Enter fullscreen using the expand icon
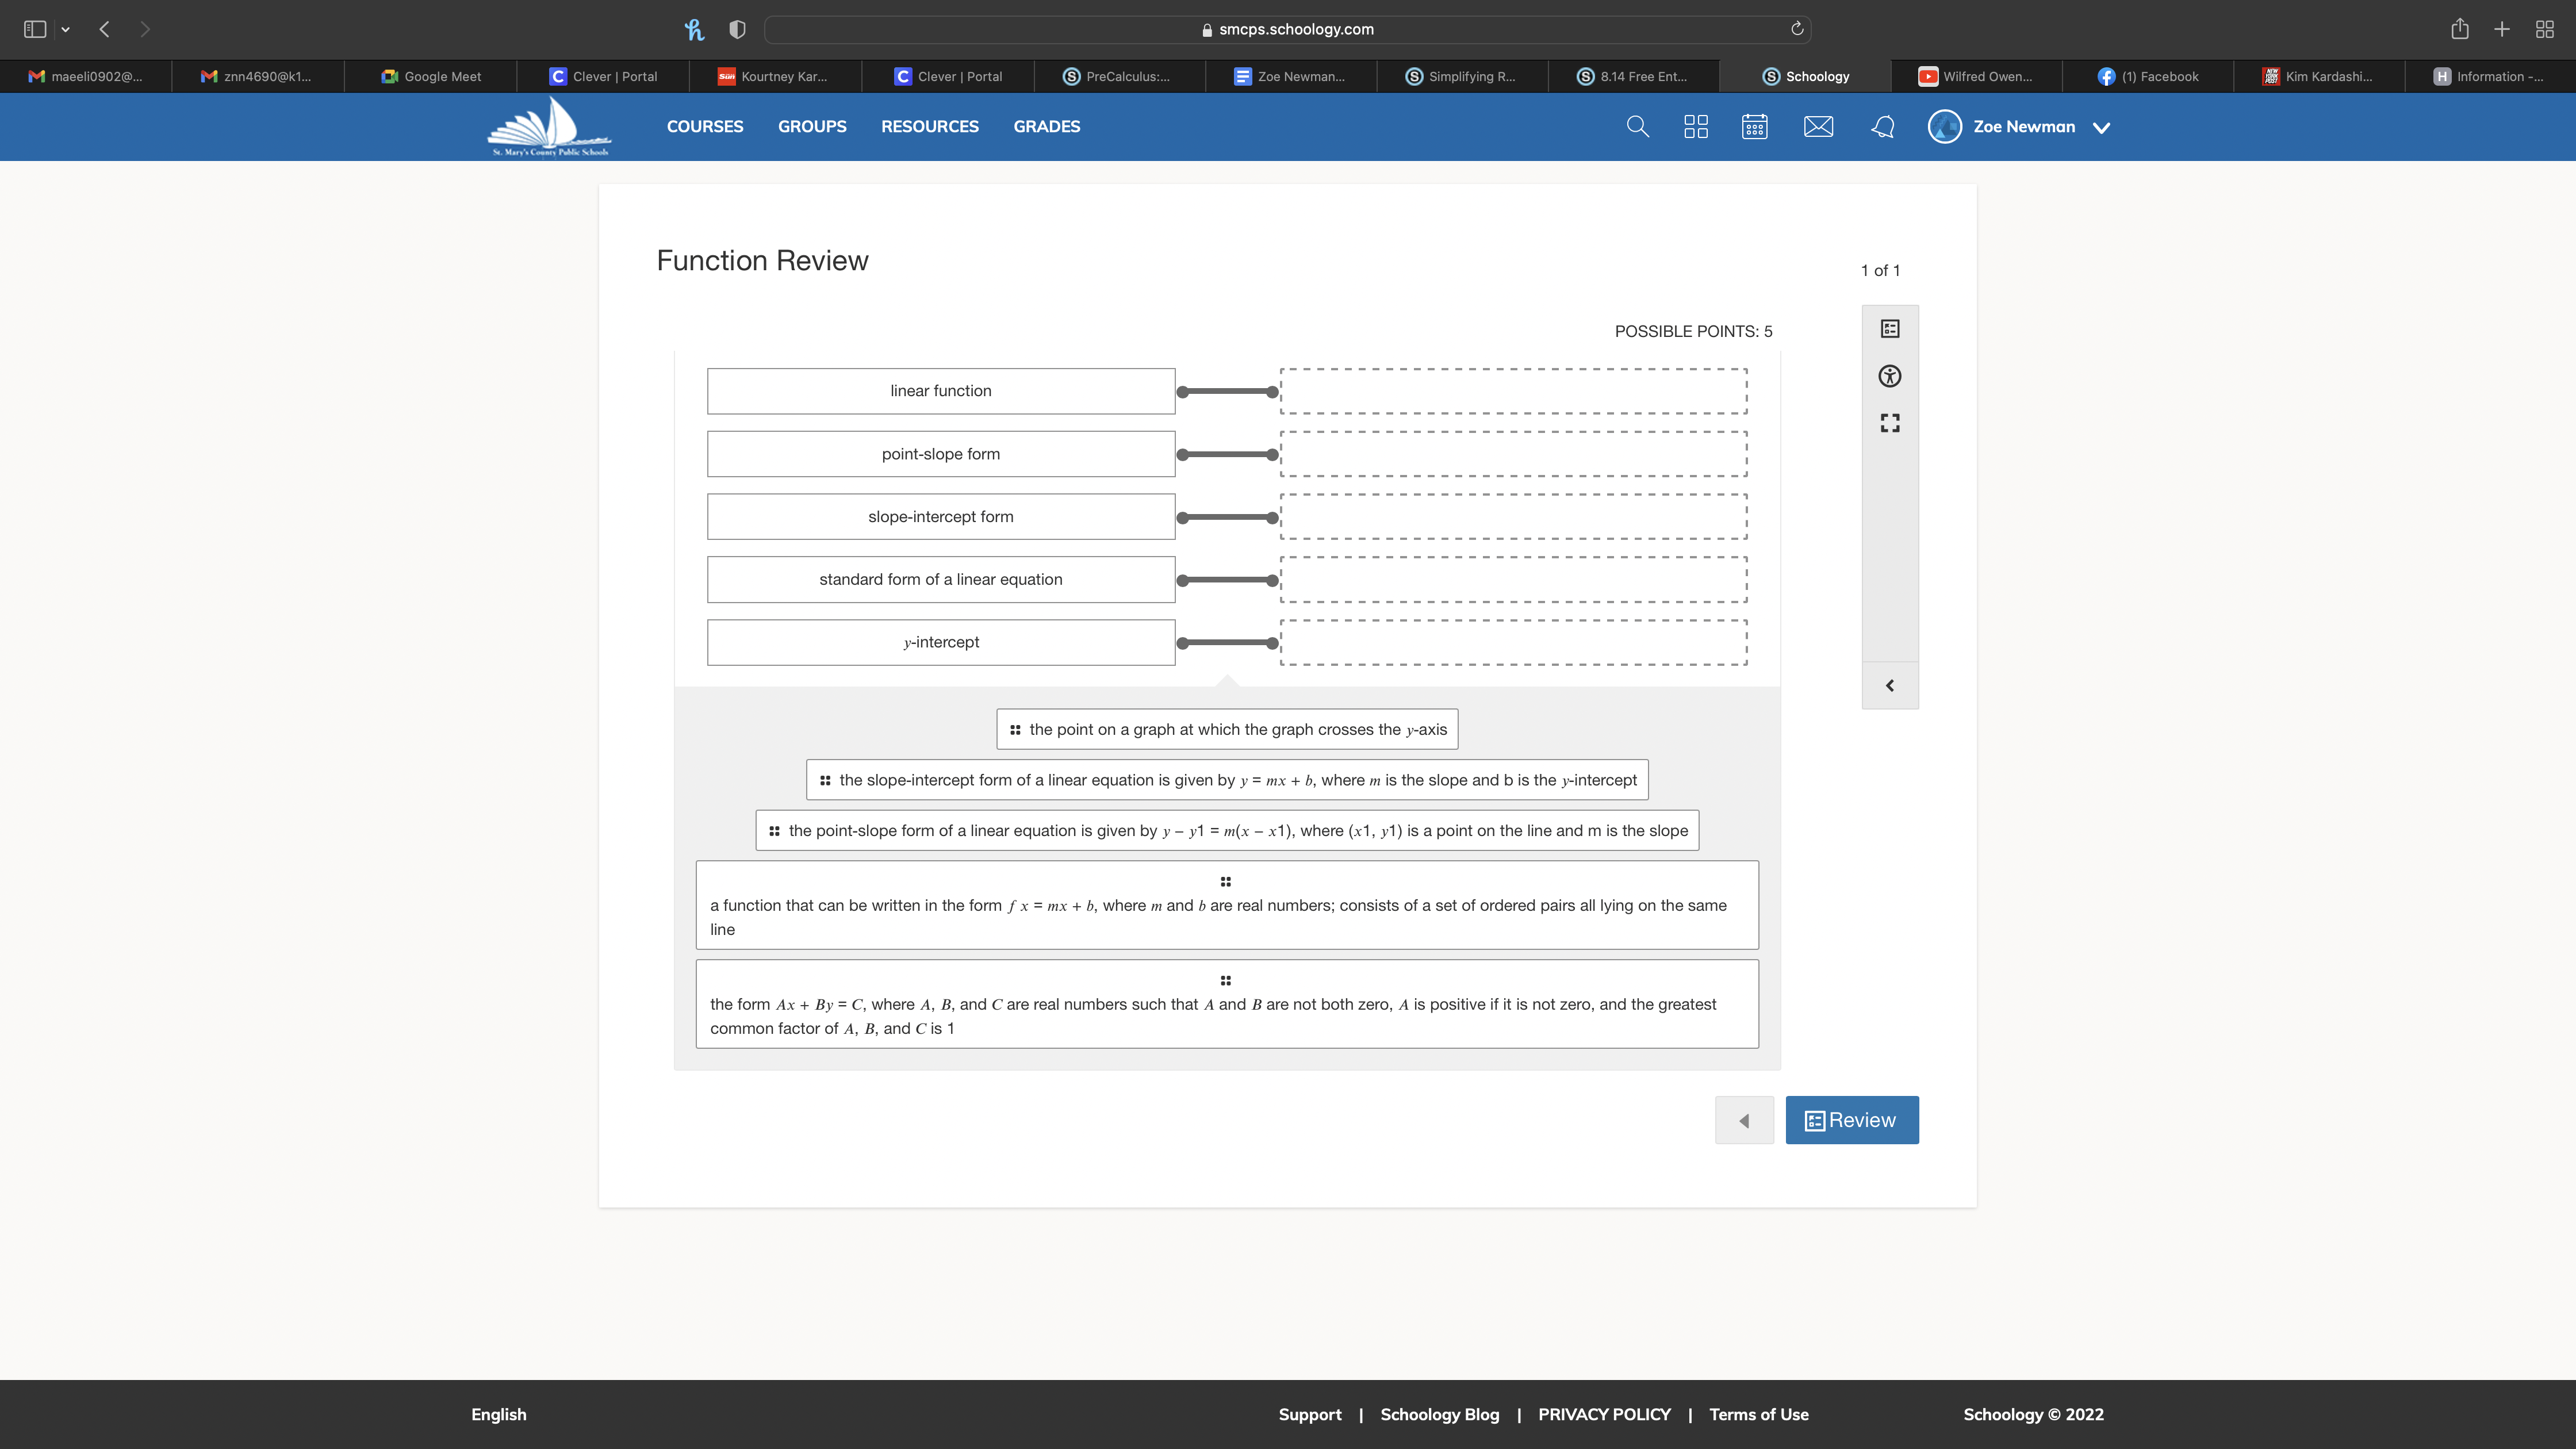 [x=1889, y=423]
